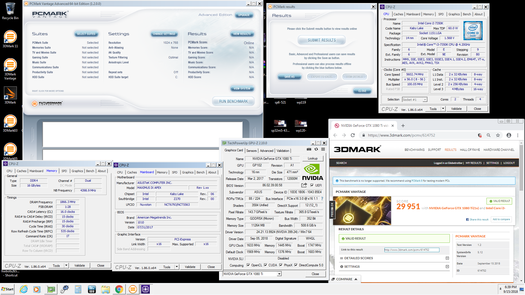This screenshot has width=525, height=295.
Task: Click the GPU-Z refresh icon
Action: coord(316,149)
